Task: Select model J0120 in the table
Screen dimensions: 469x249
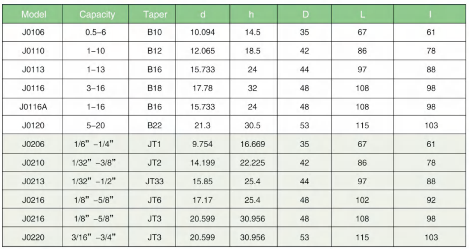Action: pyautogui.click(x=34, y=125)
